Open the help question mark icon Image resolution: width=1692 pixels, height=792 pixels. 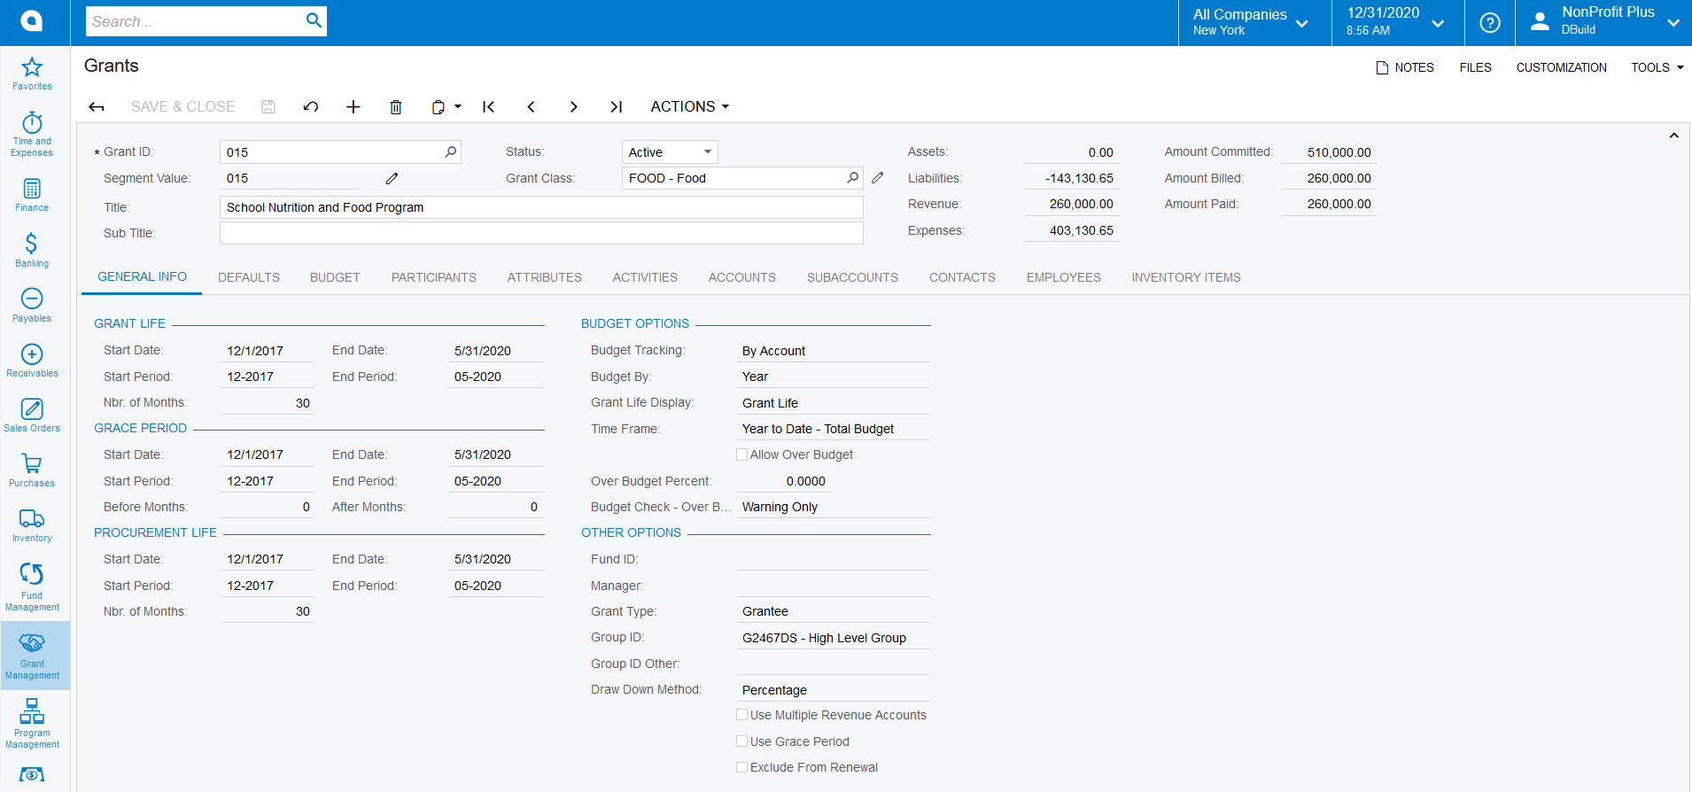point(1490,22)
